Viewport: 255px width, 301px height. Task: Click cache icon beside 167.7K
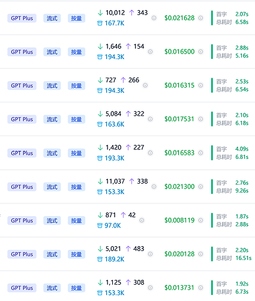[100, 23]
